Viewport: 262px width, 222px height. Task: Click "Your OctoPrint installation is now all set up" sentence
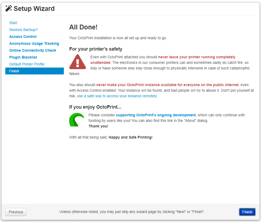click(x=118, y=38)
